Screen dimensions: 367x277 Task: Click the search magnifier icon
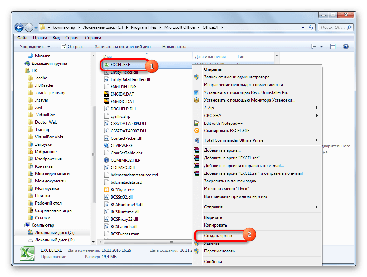(349, 27)
